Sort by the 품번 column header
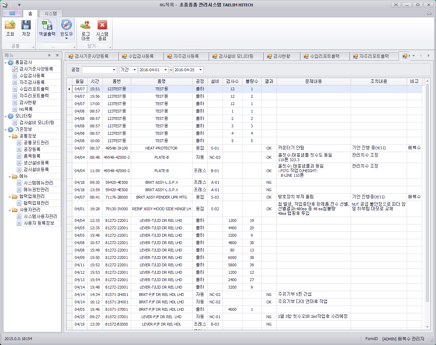 117,81
